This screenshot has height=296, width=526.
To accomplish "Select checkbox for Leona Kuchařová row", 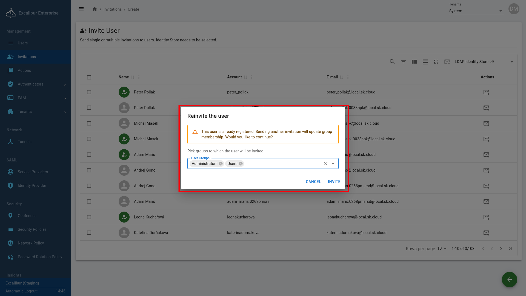I will point(89,217).
